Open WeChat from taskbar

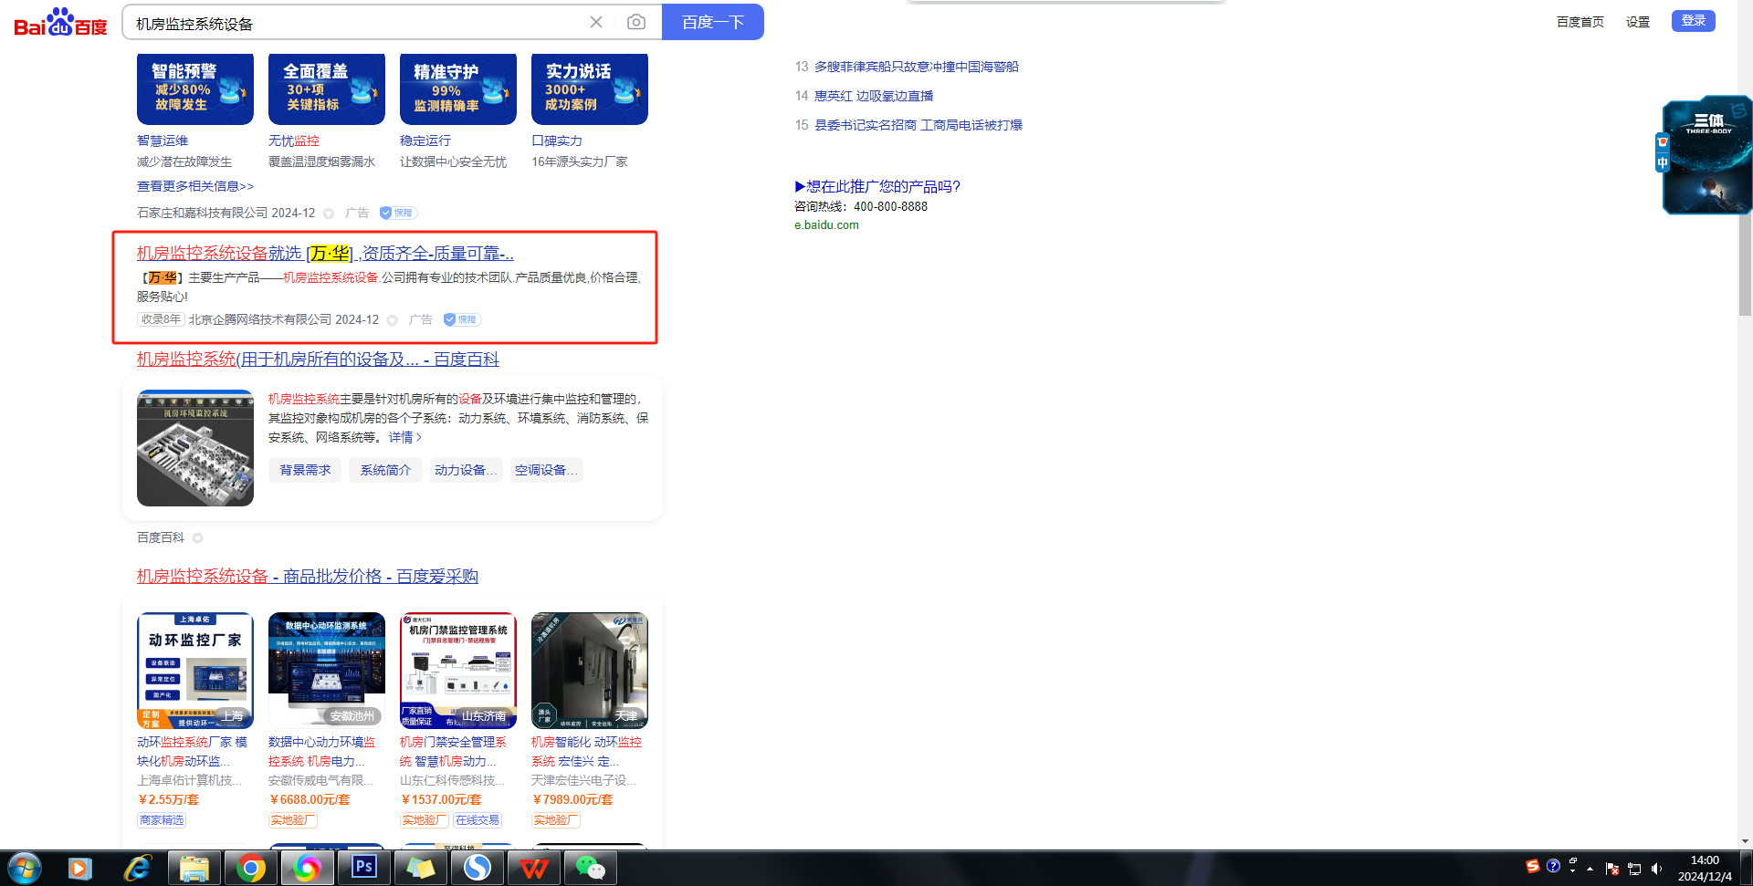(x=590, y=868)
